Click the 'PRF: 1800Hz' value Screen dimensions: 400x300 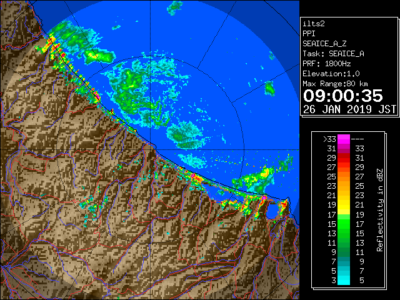[x=326, y=64]
